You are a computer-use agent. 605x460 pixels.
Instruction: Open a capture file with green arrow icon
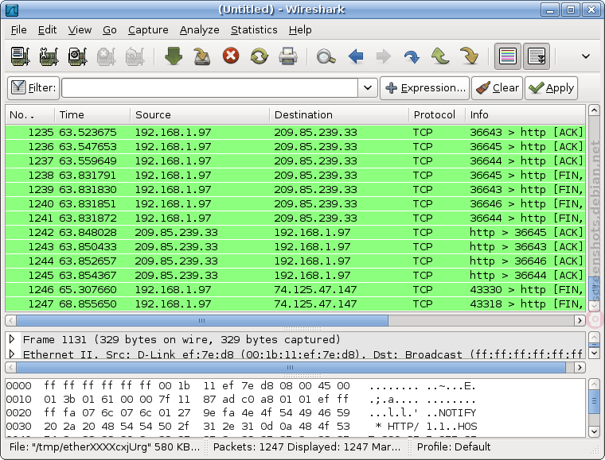coord(174,56)
